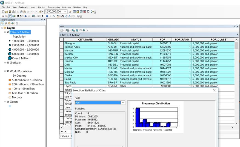The width and height of the screenshot is (240, 147).
Task: Click the Add Data button icon
Action: click(40, 11)
